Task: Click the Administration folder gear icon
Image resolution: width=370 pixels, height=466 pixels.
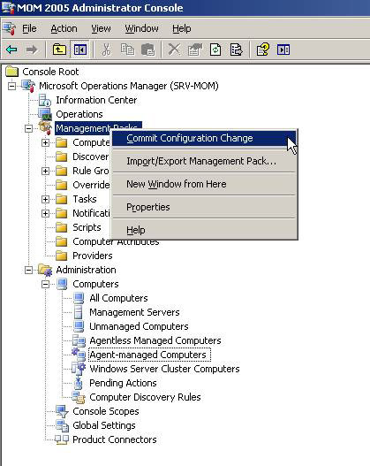Action: [45, 271]
